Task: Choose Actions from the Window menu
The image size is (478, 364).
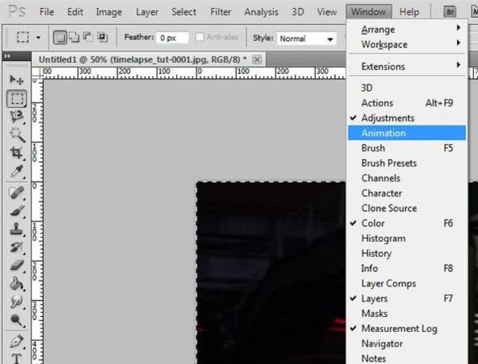Action: click(x=407, y=103)
